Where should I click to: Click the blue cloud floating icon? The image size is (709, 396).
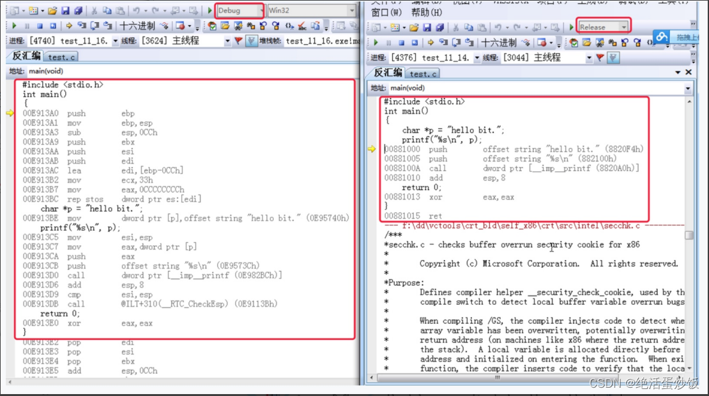coord(661,37)
